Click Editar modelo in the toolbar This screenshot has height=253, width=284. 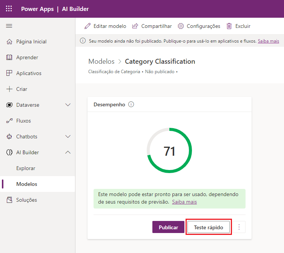point(105,26)
